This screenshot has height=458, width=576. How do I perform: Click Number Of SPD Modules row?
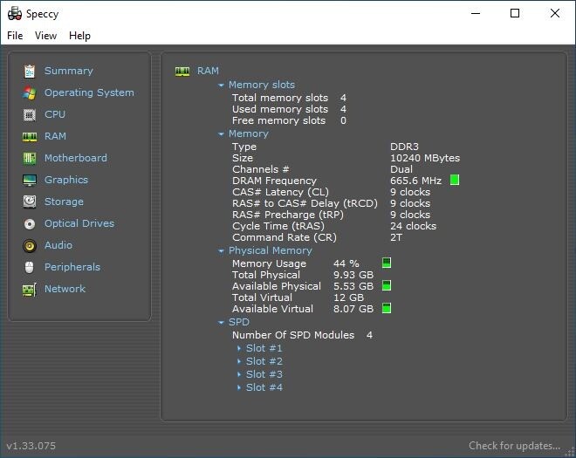(x=302, y=335)
